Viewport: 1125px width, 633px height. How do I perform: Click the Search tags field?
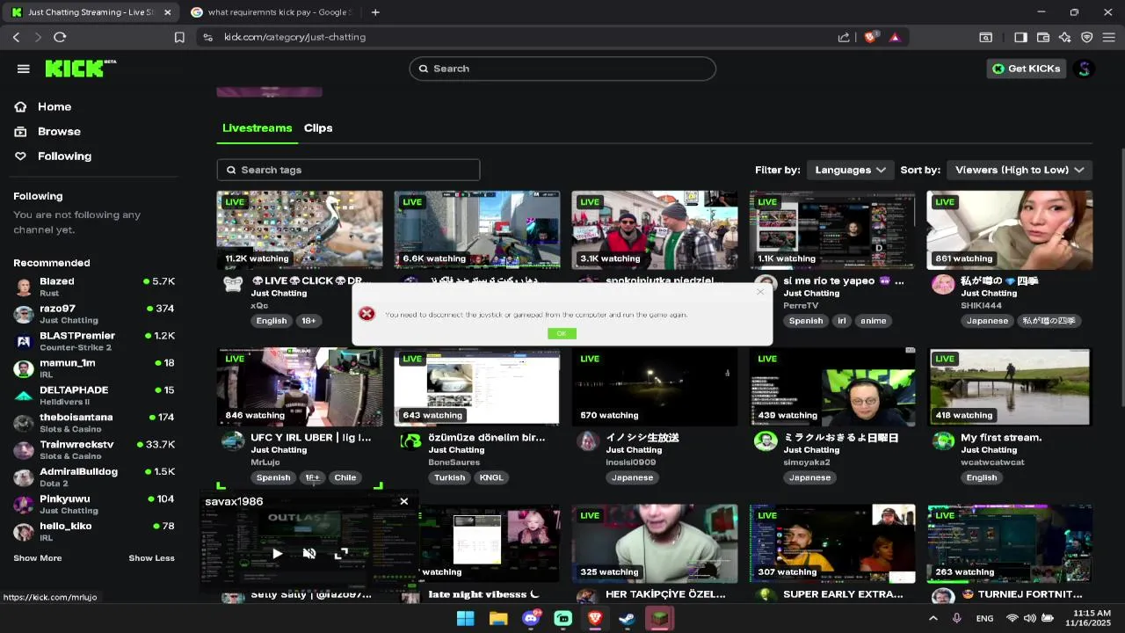[x=348, y=170]
